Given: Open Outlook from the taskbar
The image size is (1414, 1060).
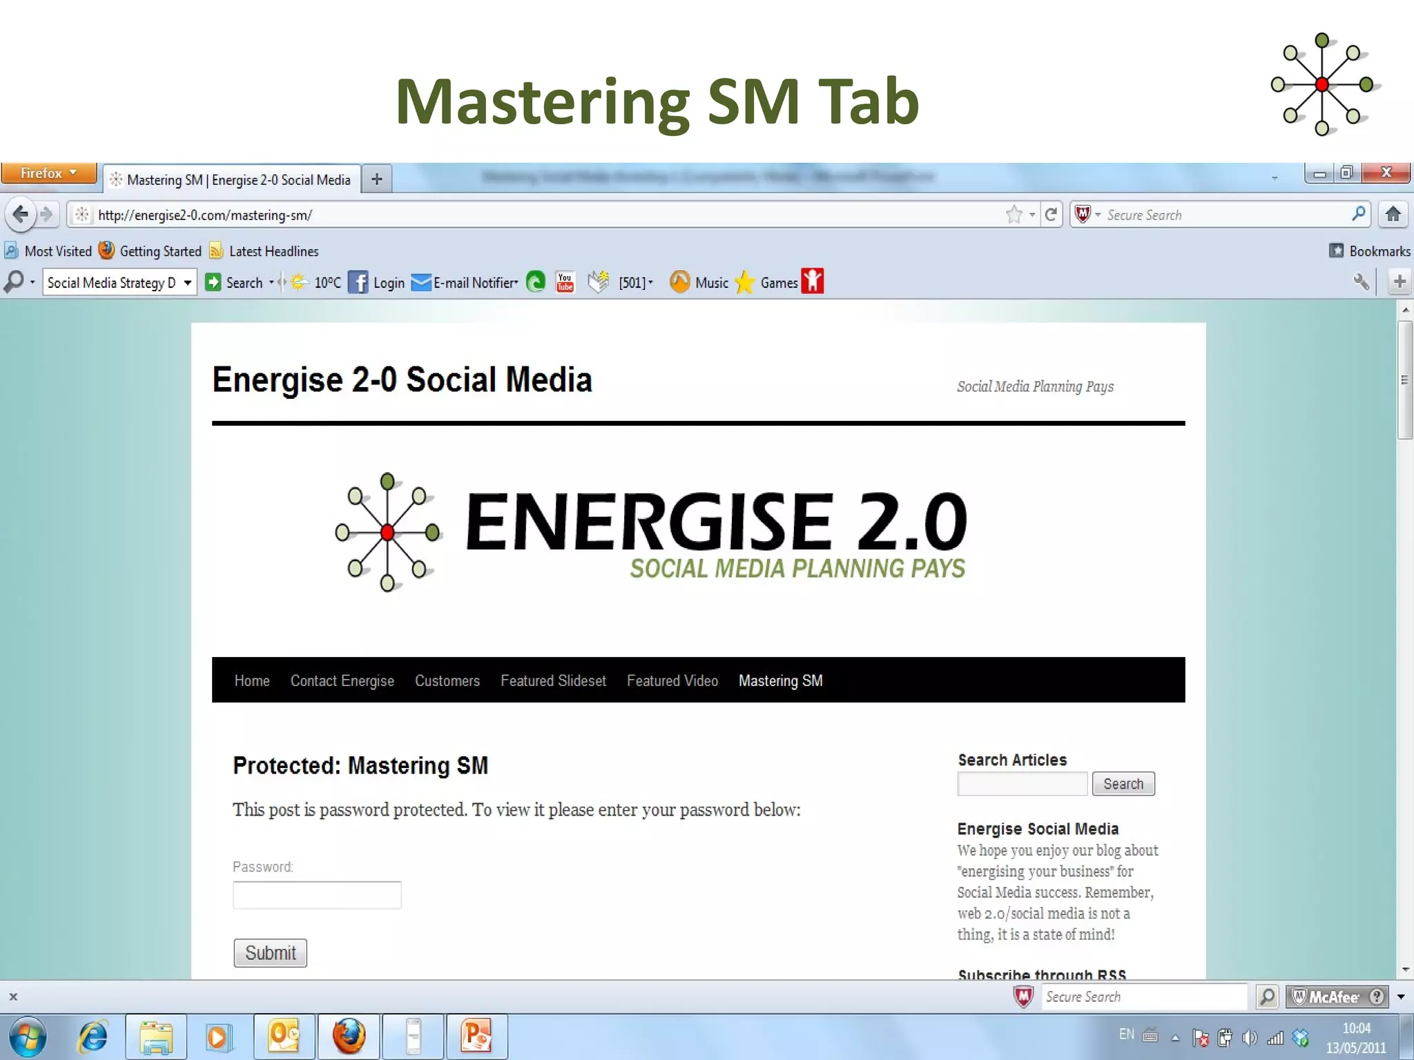Looking at the screenshot, I should tap(284, 1037).
